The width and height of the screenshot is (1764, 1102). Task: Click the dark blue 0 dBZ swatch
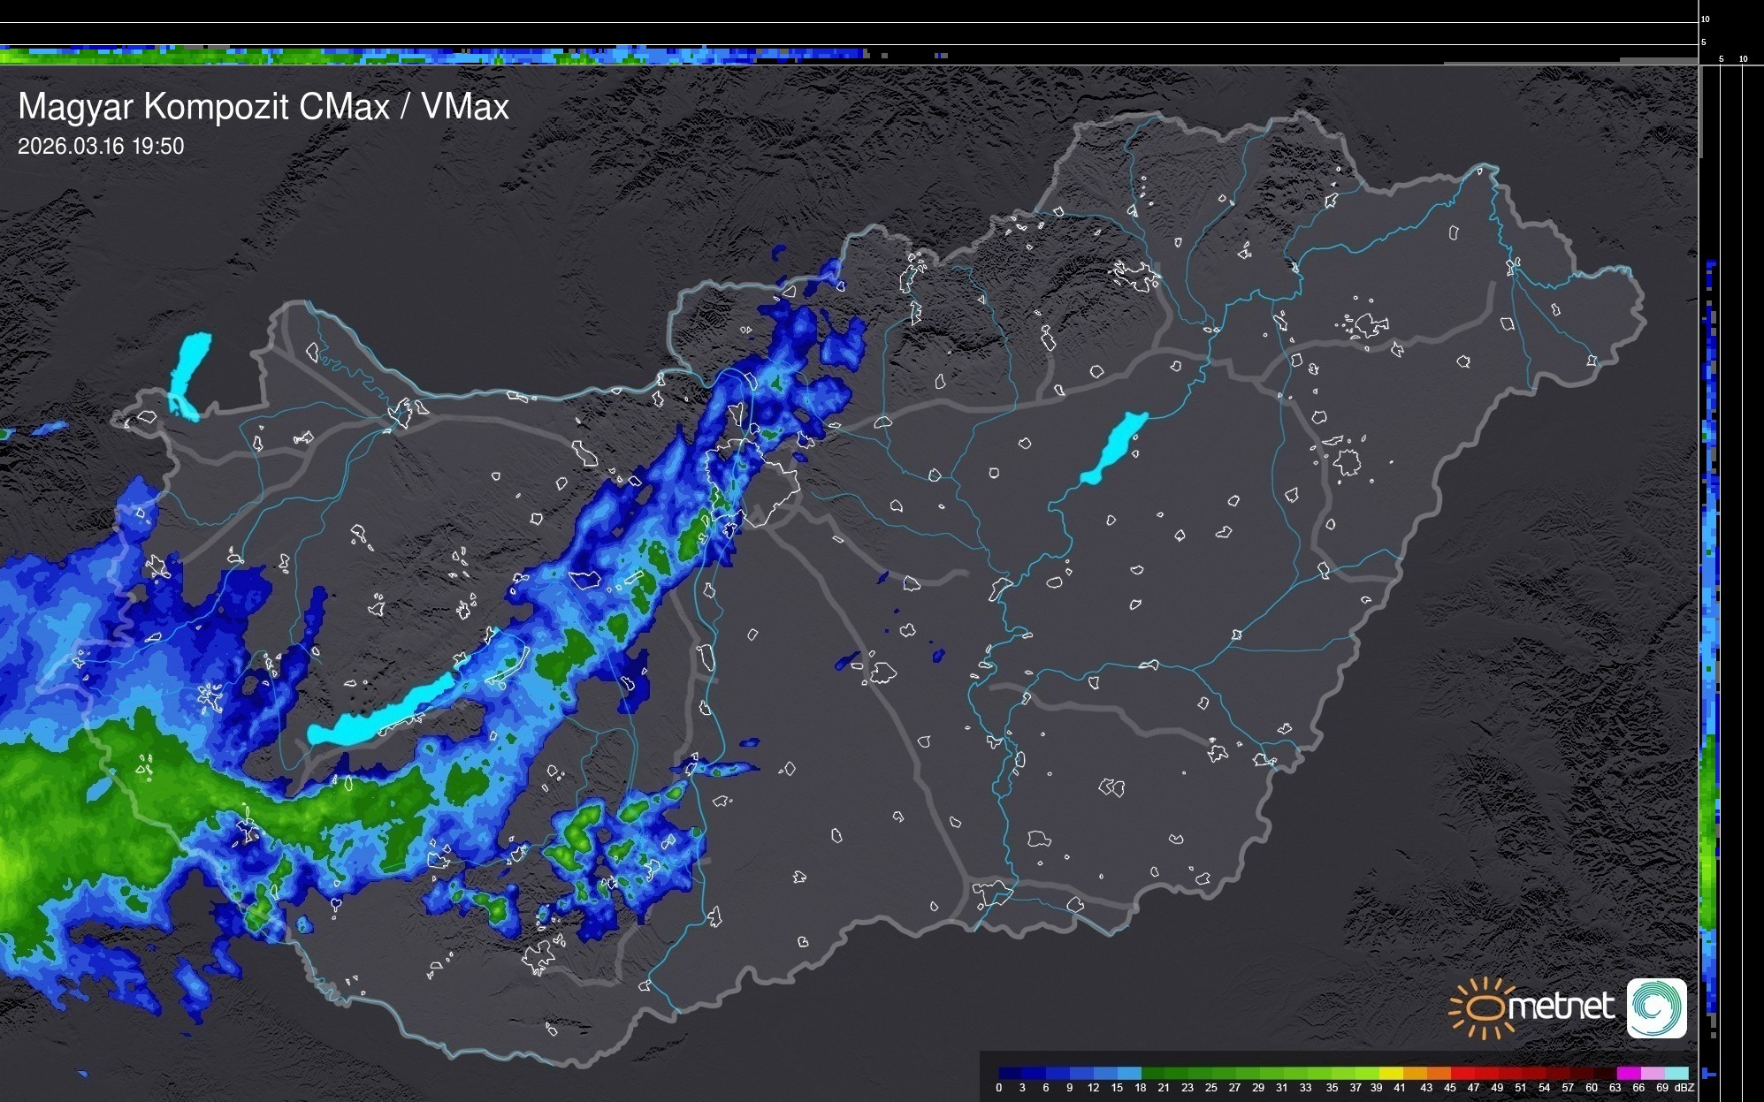coord(1010,1073)
